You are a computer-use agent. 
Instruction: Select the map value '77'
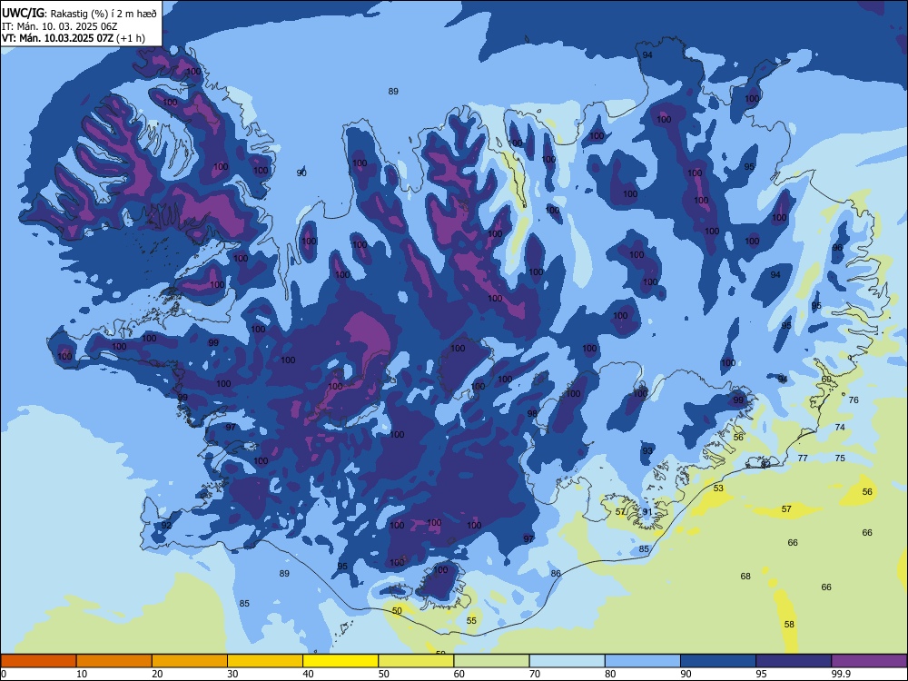[803, 458]
